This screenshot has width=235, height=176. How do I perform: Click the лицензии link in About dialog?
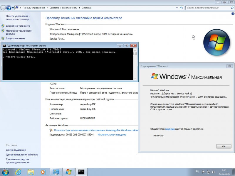(170, 129)
